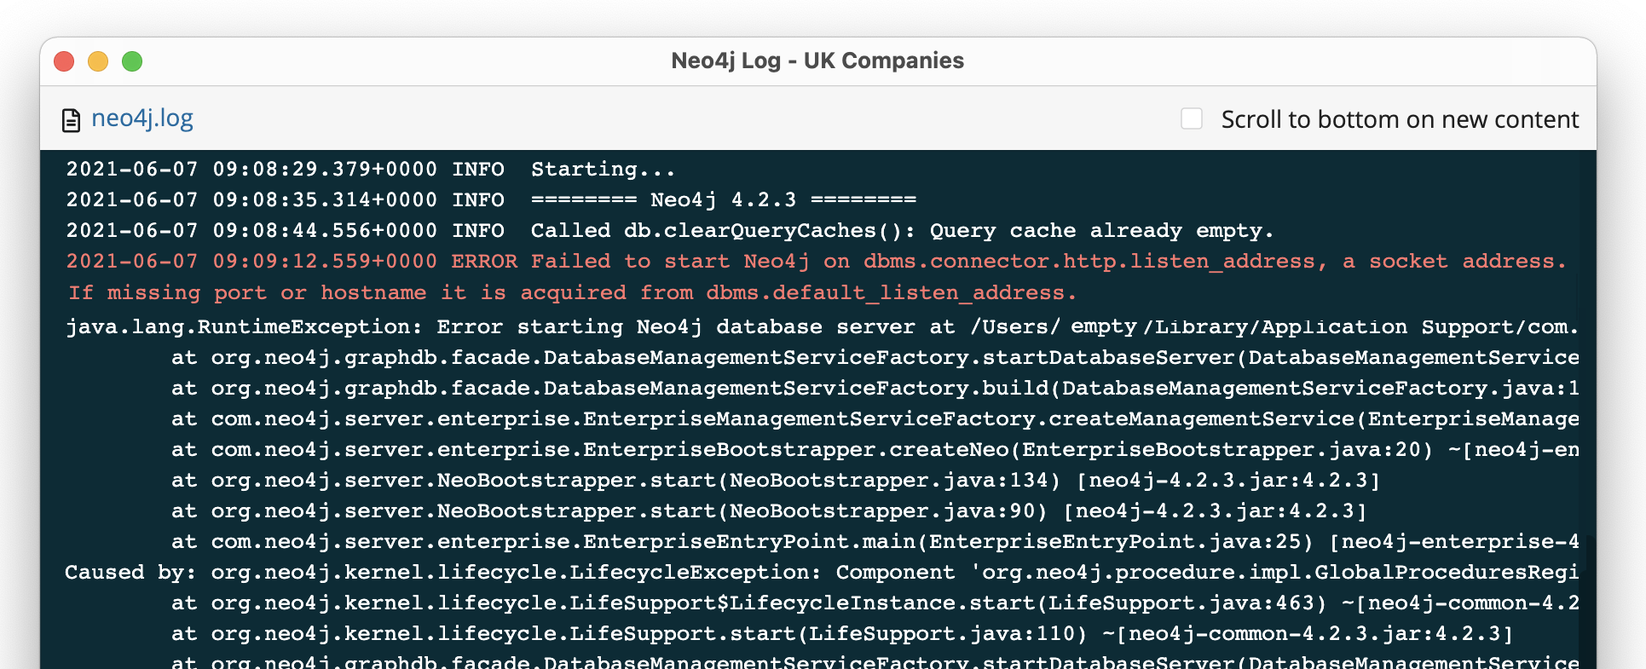Open the neo4j.log file link

tap(142, 118)
